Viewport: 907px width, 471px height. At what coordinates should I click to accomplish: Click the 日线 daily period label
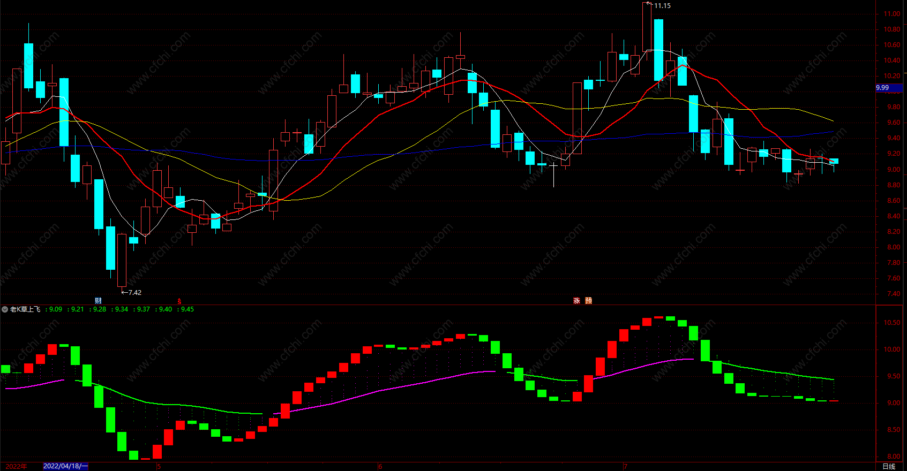889,466
